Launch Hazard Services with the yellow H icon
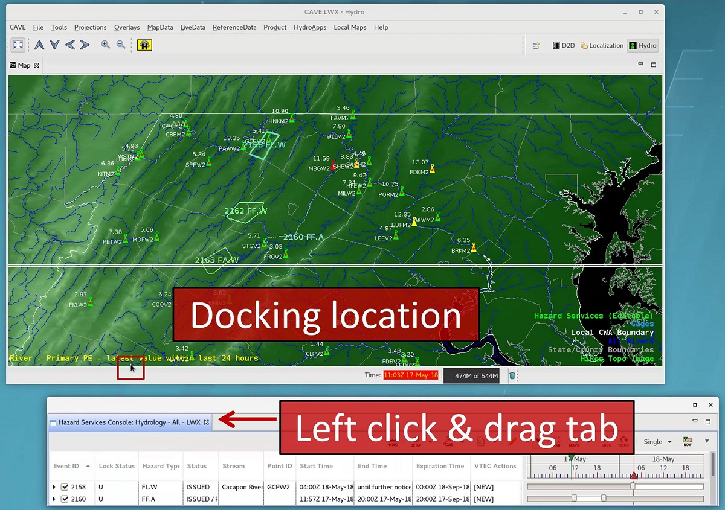This screenshot has height=510, width=725. (144, 45)
